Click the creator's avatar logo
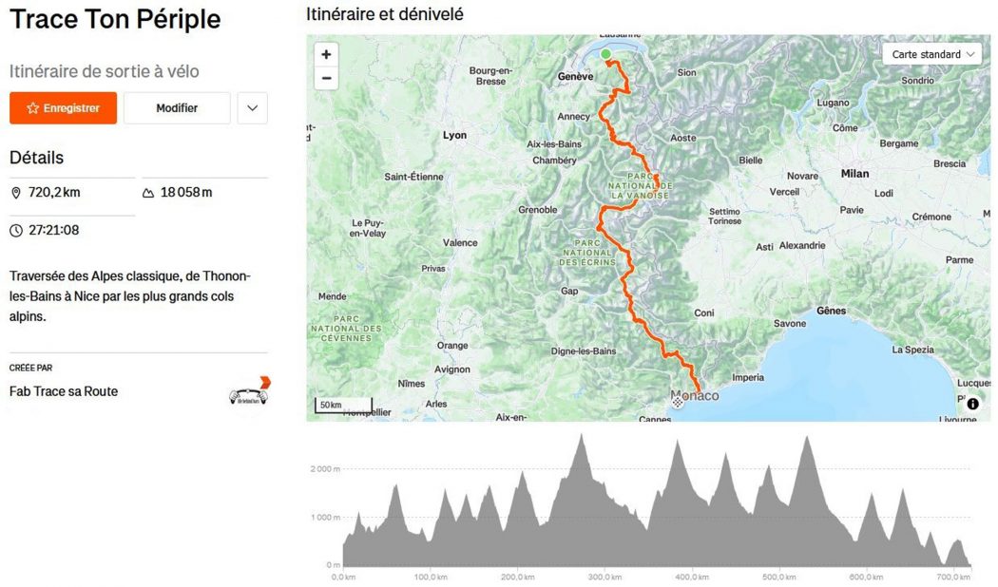The width and height of the screenshot is (998, 587). [250, 393]
